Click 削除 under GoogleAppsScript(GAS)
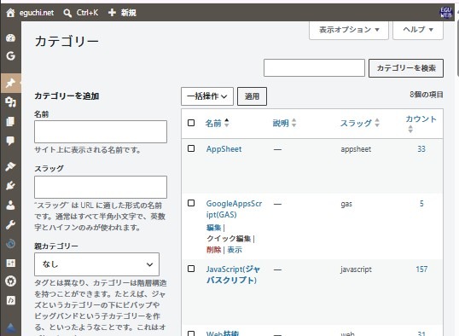Screen dimensions: 459x336 (x=213, y=250)
